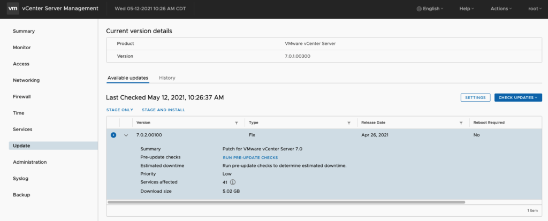Filter the Version column
The height and width of the screenshot is (221, 548).
237,123
